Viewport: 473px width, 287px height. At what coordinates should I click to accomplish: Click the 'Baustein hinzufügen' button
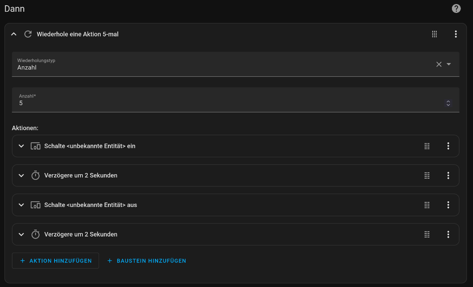pyautogui.click(x=146, y=261)
